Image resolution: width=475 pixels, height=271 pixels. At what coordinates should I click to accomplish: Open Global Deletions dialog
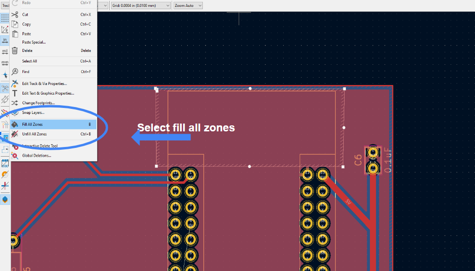(x=54, y=156)
